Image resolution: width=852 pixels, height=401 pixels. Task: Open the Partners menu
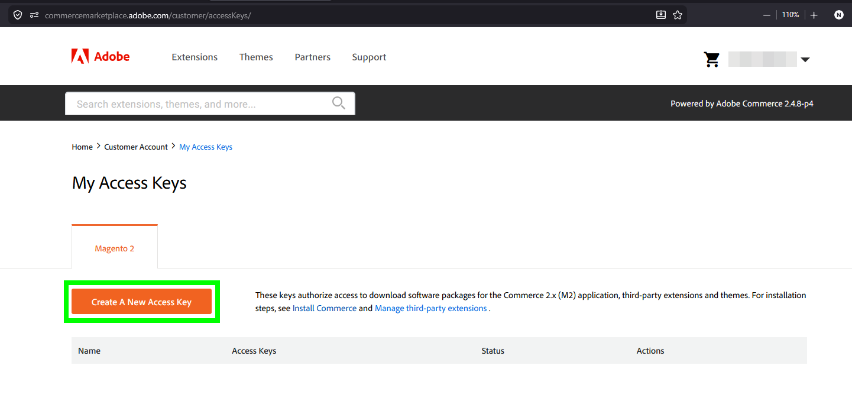[x=313, y=57]
